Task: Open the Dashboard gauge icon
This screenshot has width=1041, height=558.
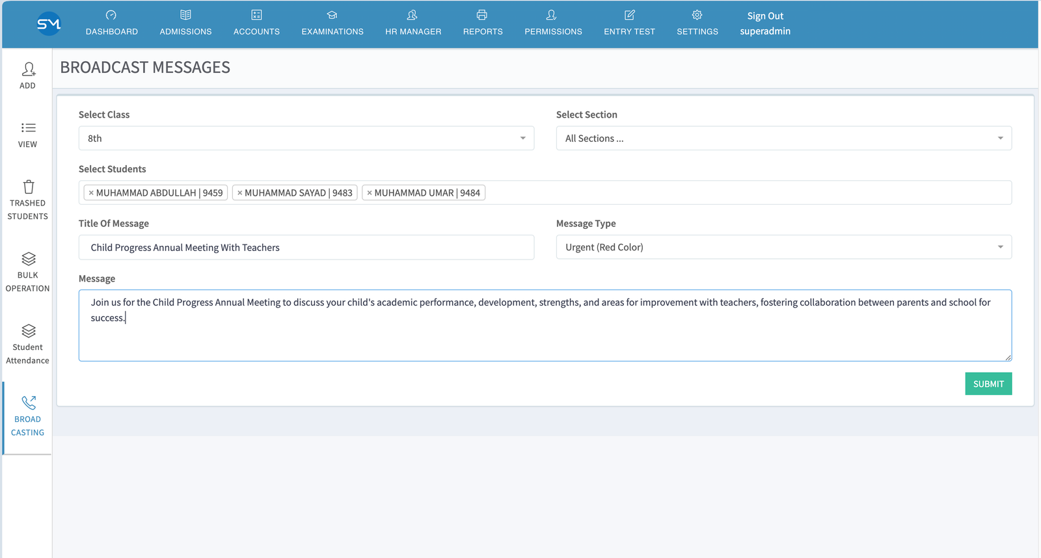Action: (x=111, y=15)
